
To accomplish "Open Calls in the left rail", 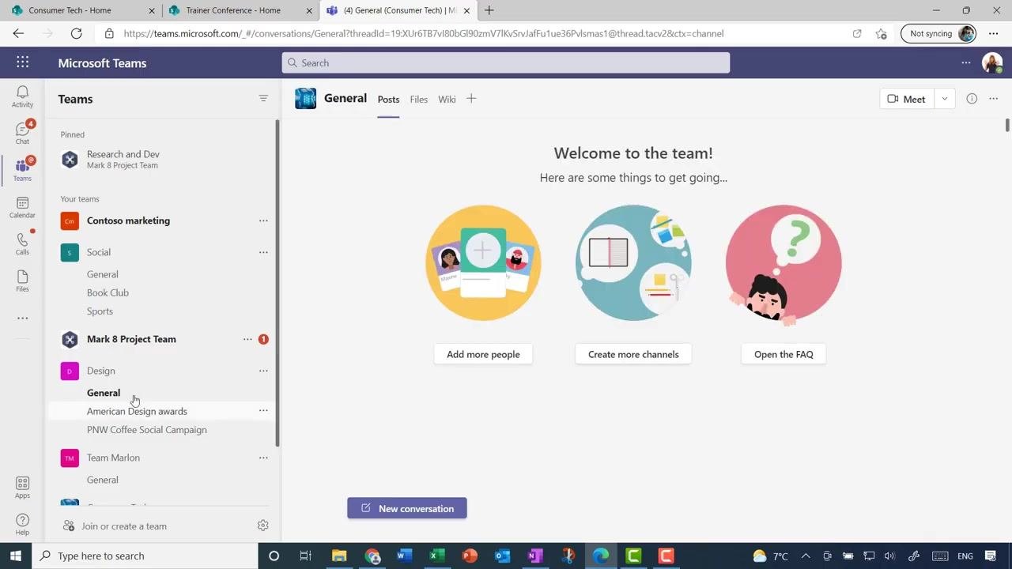I will click(22, 243).
